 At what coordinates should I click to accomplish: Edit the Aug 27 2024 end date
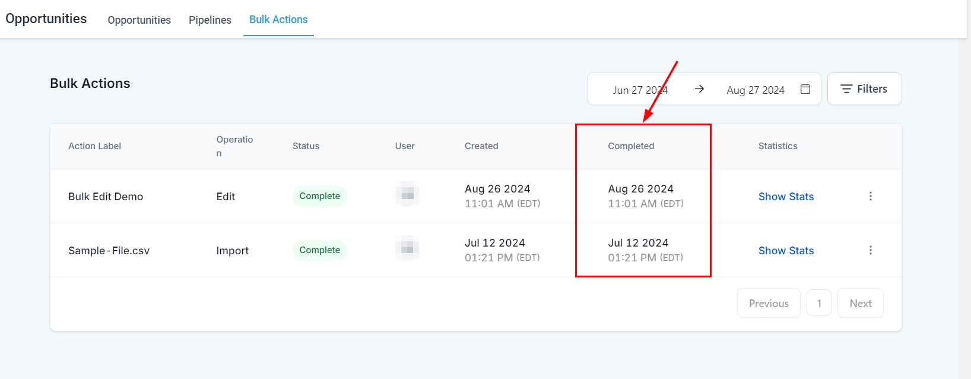[x=755, y=90]
